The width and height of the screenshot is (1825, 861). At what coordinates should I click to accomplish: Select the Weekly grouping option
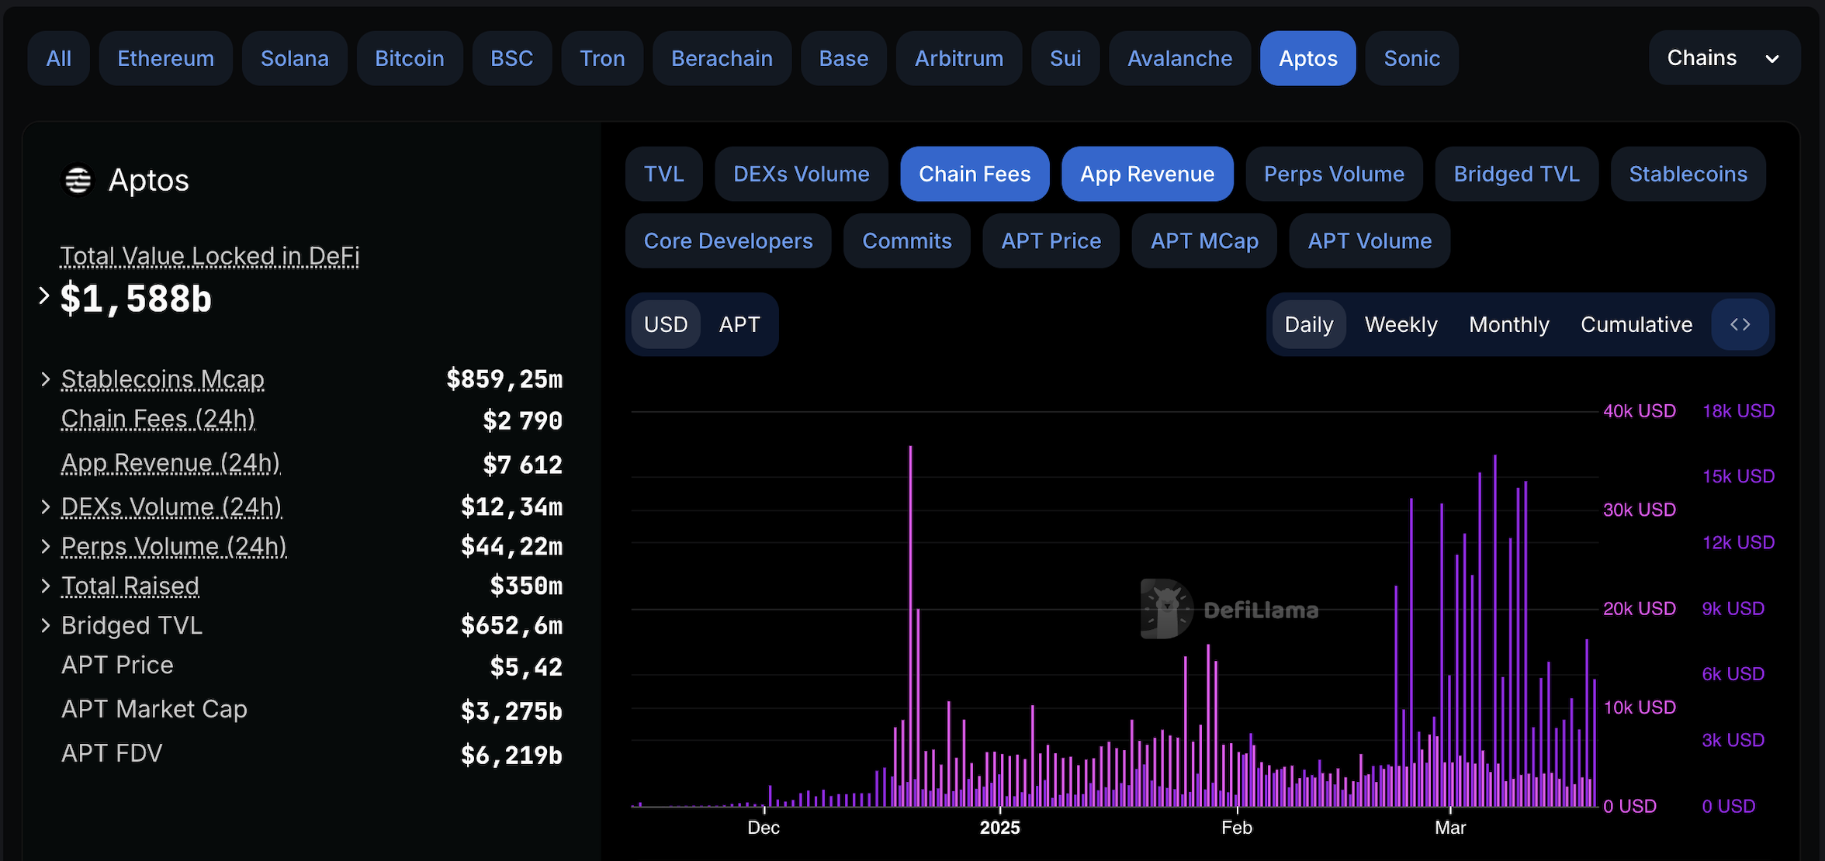click(x=1401, y=324)
